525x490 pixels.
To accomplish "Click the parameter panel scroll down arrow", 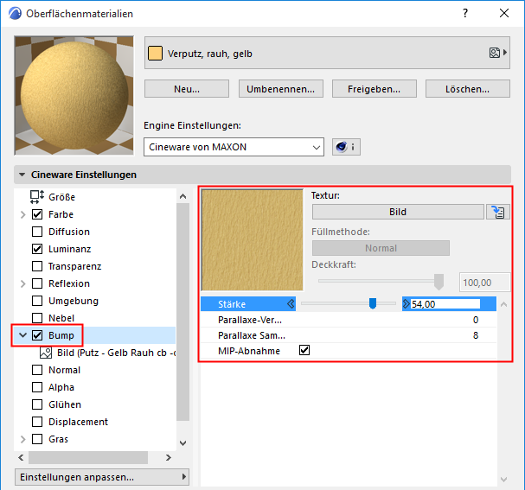I will (x=503, y=480).
